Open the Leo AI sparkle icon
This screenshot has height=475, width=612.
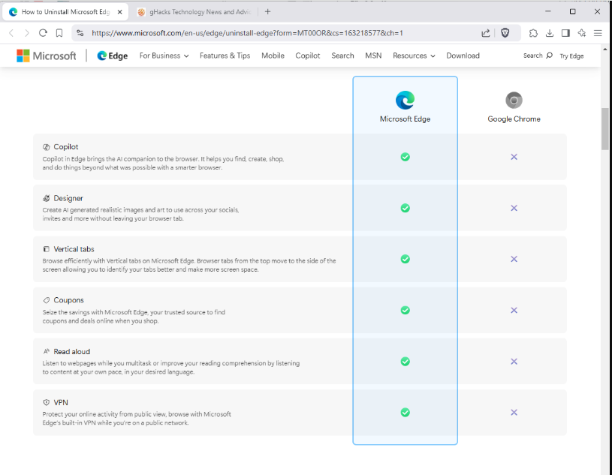(581, 33)
